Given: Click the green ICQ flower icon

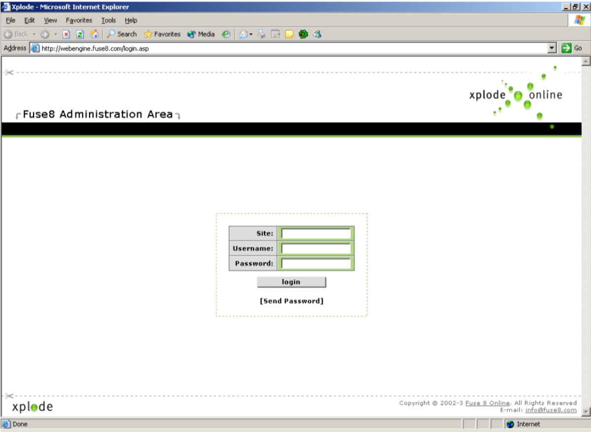Looking at the screenshot, I should (303, 34).
